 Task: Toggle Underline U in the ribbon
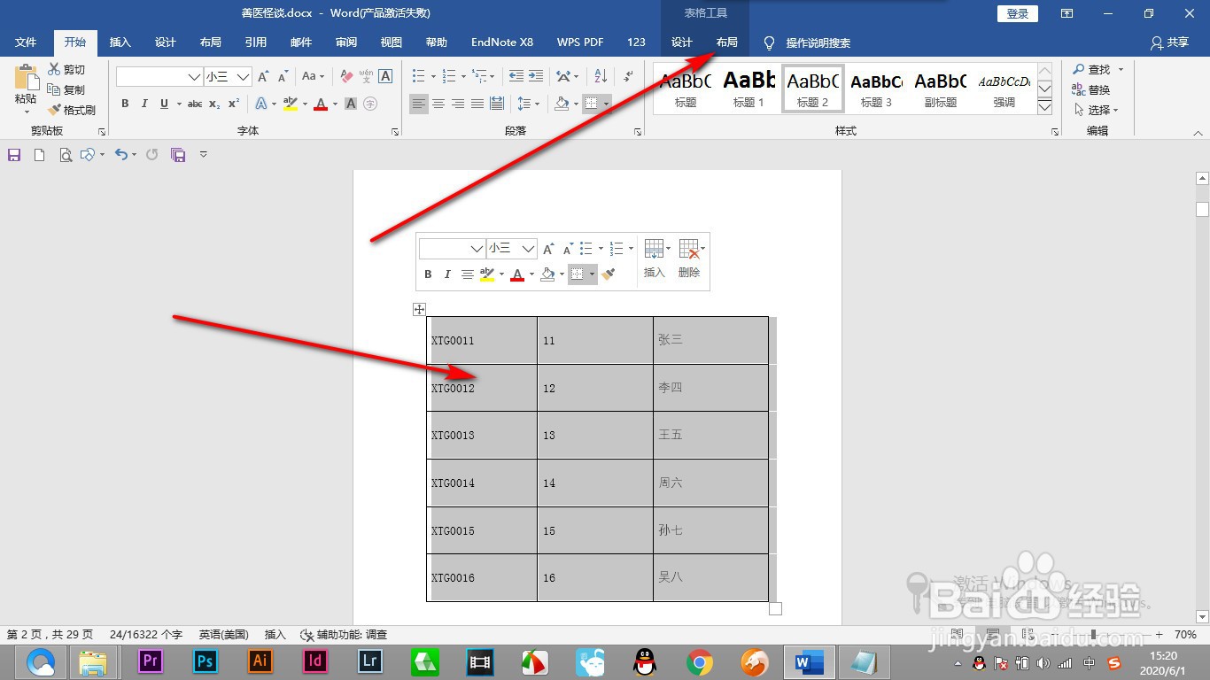[164, 104]
